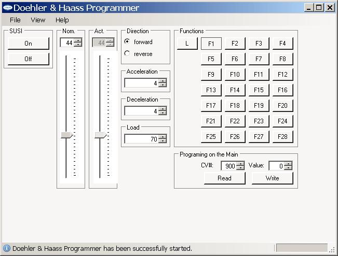Toggle function F1
The image size is (338, 256).
coord(211,44)
